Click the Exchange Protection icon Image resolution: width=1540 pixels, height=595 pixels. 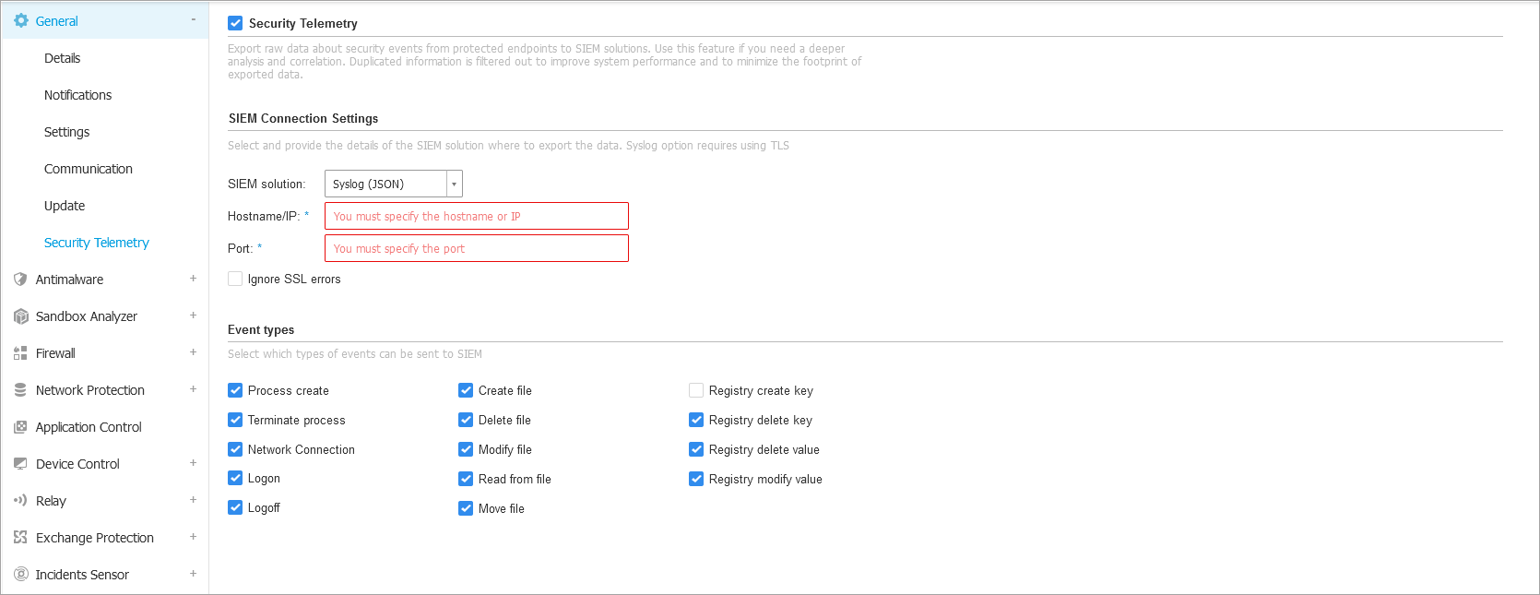(20, 537)
